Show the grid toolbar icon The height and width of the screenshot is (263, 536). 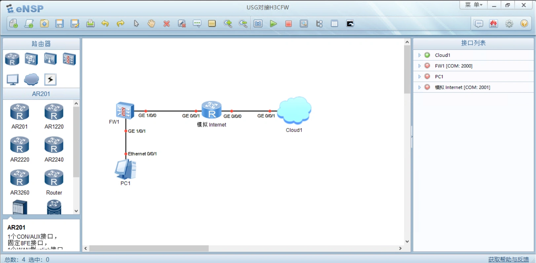(334, 23)
